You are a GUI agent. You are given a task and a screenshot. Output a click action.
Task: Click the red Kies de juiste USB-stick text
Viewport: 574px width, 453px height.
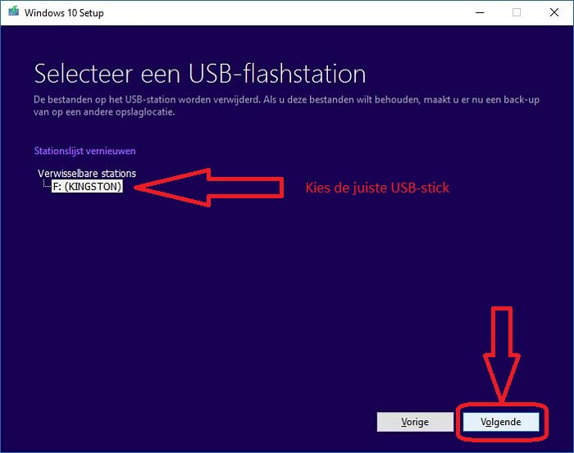377,188
